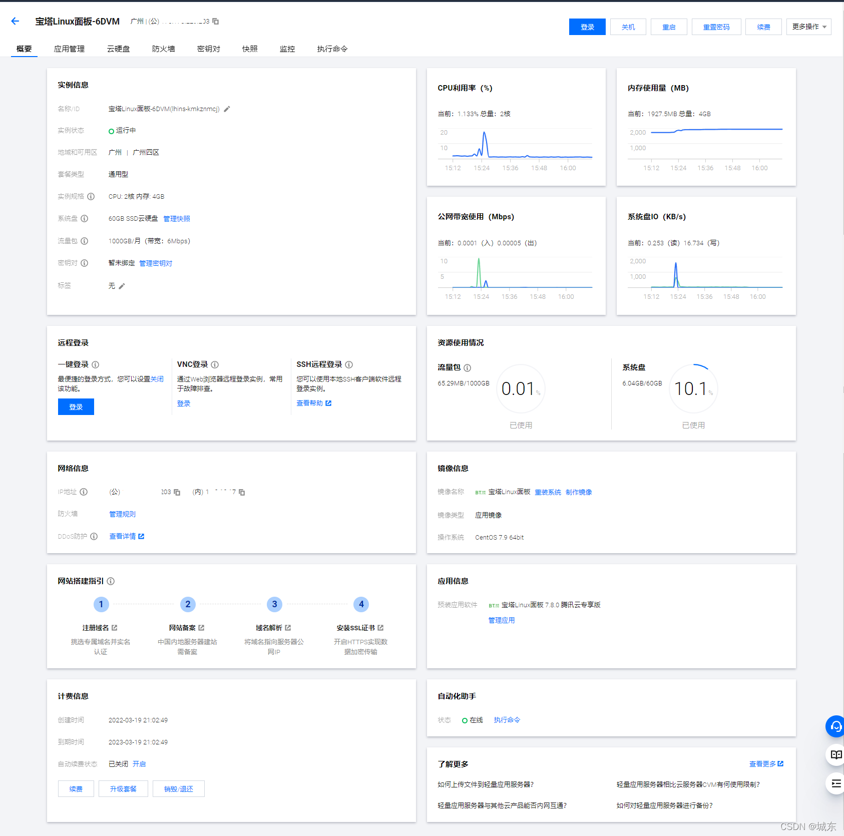Show info for 一键登录
This screenshot has width=844, height=836.
click(x=95, y=364)
